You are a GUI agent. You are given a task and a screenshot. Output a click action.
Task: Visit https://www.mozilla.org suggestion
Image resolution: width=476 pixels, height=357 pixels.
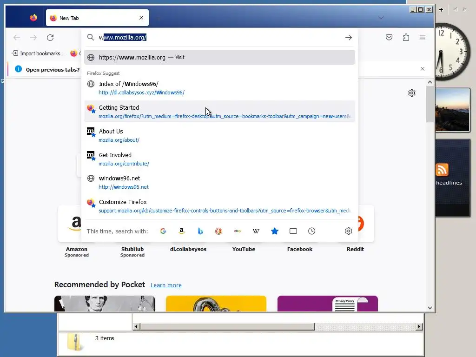[x=219, y=57]
